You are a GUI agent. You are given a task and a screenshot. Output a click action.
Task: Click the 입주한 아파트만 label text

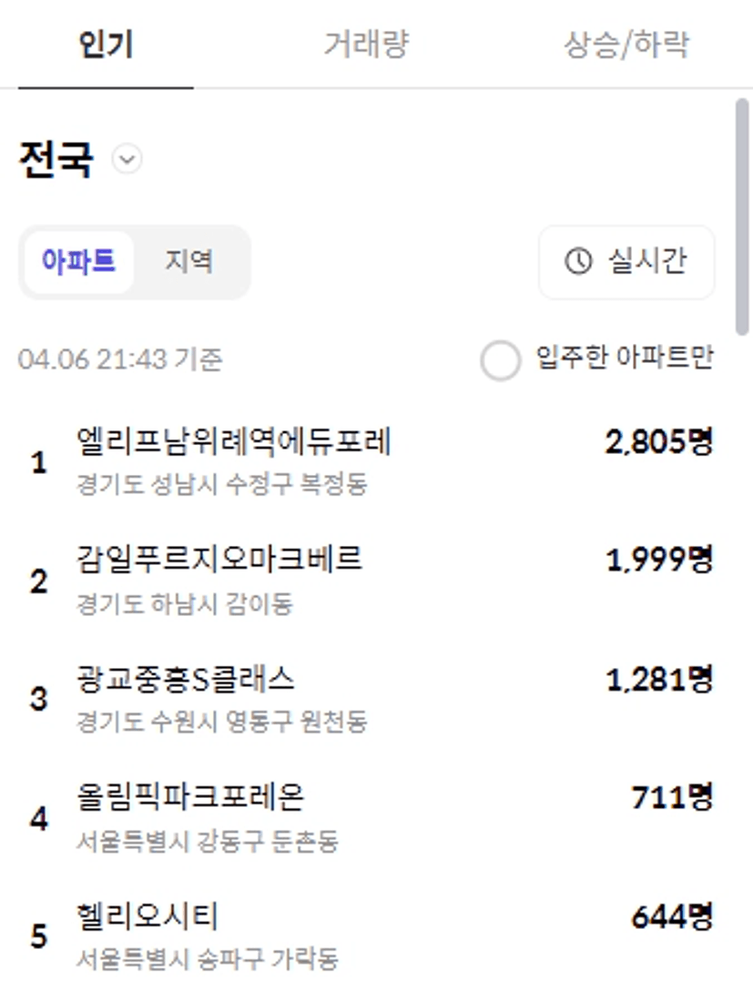625,358
